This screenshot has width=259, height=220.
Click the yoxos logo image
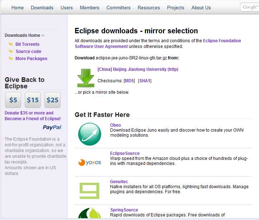[90, 162]
